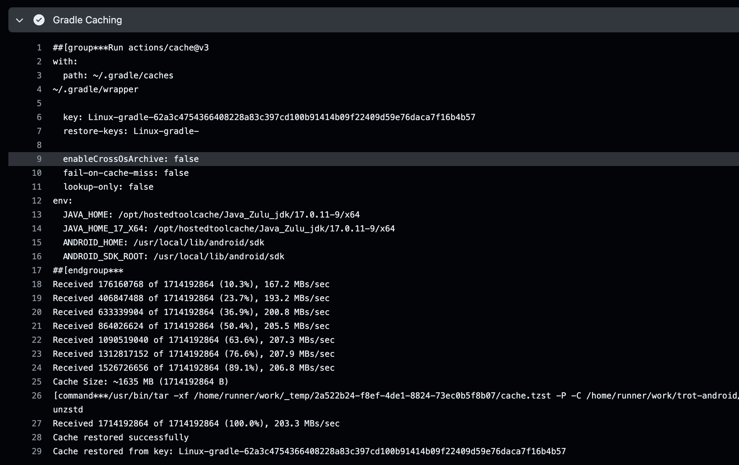This screenshot has width=739, height=465.
Task: Collapse the Gradle Caching step chevron
Action: 20,20
